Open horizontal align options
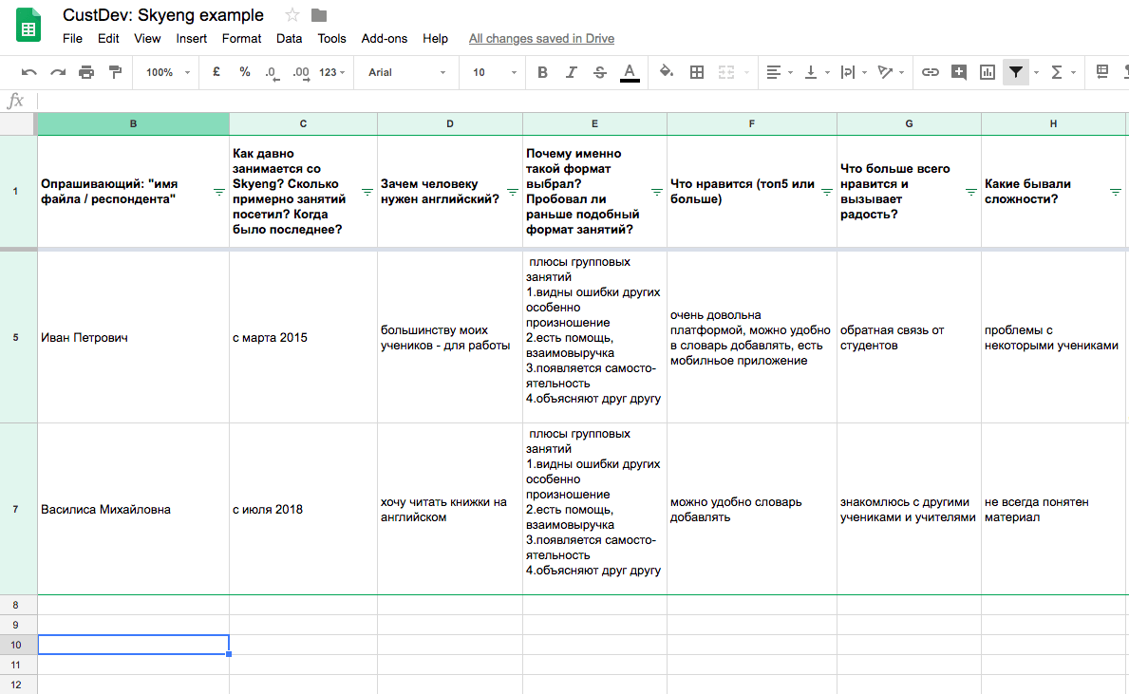Screen dimensions: 1129x694 (779, 72)
